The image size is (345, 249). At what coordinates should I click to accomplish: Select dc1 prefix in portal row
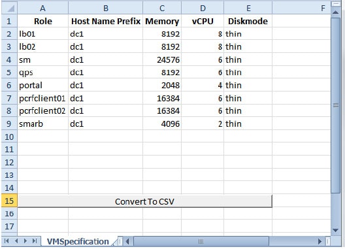point(106,85)
